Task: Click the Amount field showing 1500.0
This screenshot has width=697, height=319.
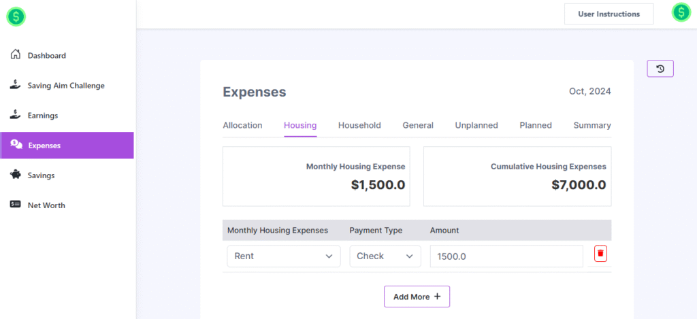Action: coord(506,256)
